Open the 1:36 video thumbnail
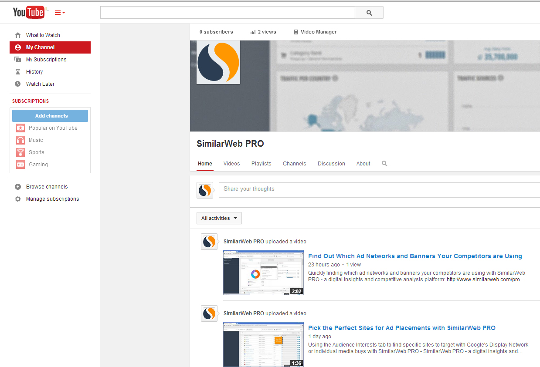This screenshot has width=540, height=367. [x=263, y=344]
